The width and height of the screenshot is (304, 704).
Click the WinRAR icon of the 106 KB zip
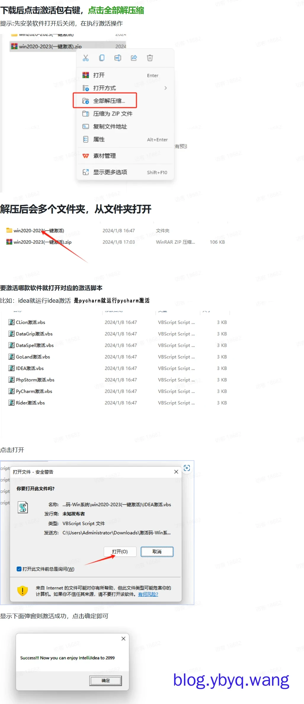[9, 242]
